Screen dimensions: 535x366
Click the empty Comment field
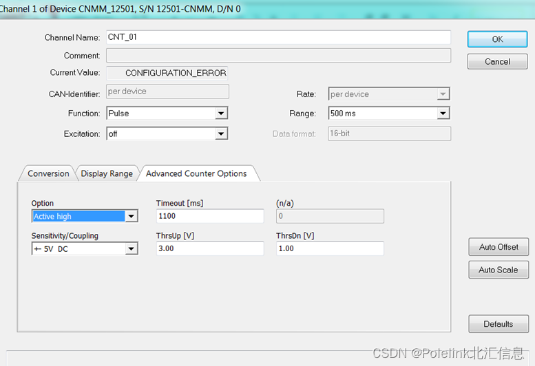coord(278,56)
